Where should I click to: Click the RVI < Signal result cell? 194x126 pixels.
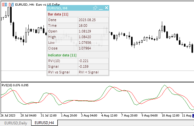[93, 72]
